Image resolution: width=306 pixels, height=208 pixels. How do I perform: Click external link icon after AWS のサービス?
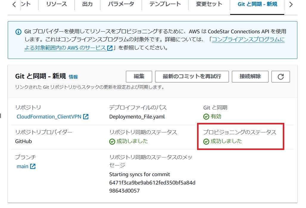(110, 48)
